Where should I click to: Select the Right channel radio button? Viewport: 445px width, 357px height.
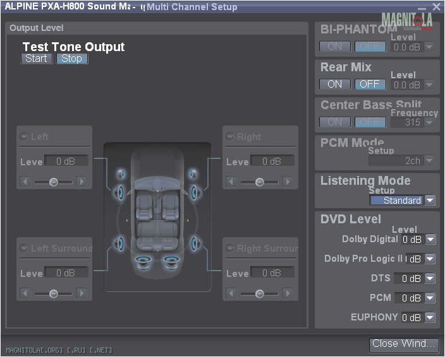230,137
